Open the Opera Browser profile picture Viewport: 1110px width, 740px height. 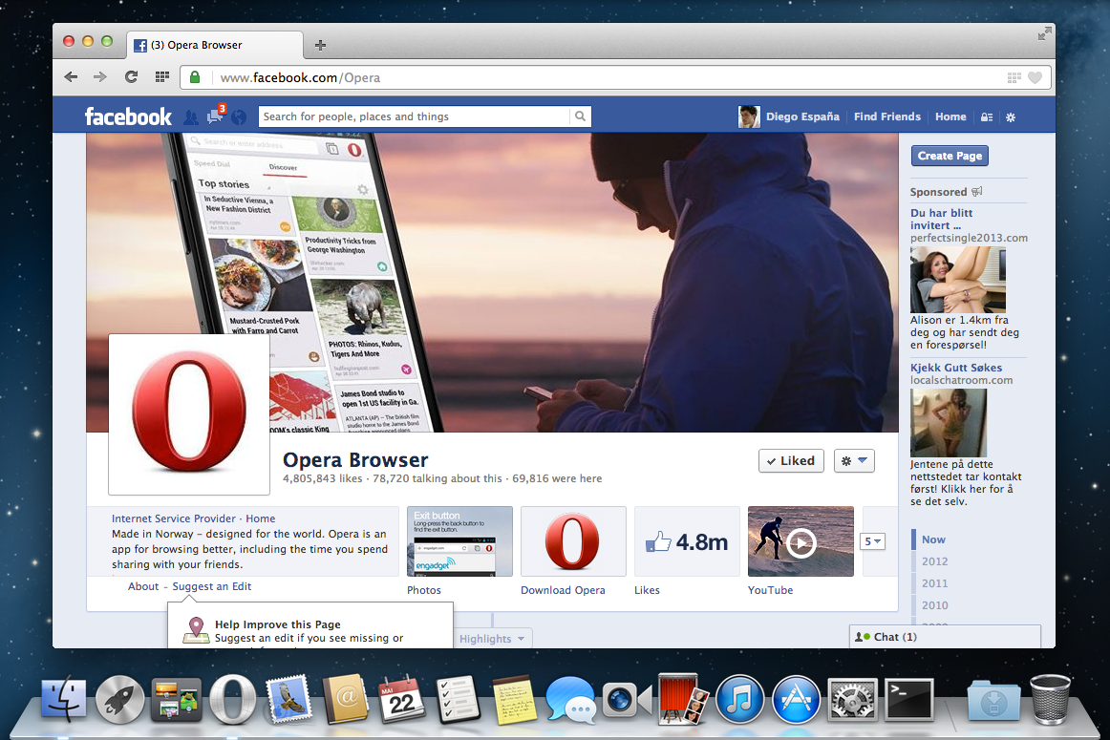pyautogui.click(x=189, y=414)
